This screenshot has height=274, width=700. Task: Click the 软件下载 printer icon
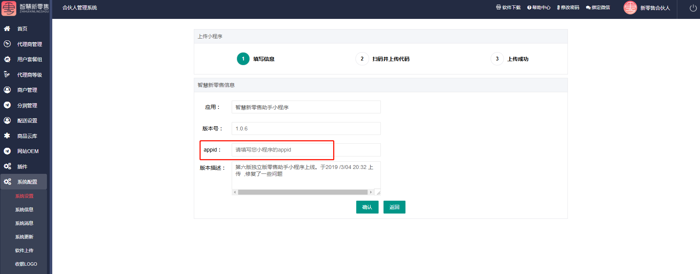pos(498,7)
